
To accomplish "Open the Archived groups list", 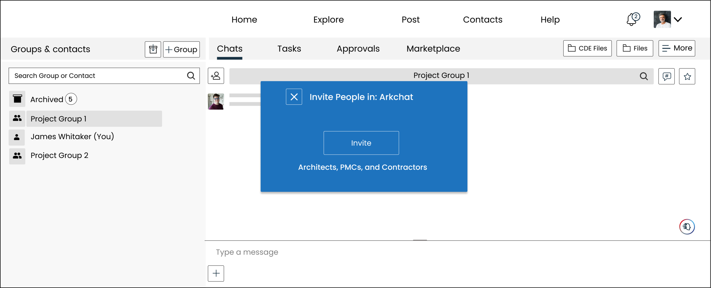I will [x=47, y=99].
